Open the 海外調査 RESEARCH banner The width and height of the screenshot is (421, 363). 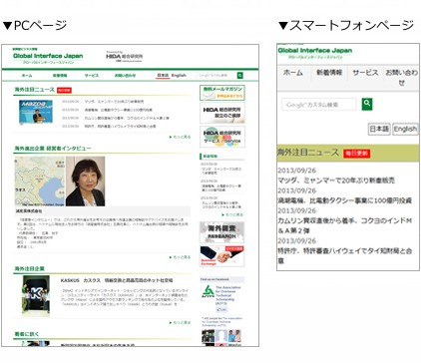[x=222, y=232]
